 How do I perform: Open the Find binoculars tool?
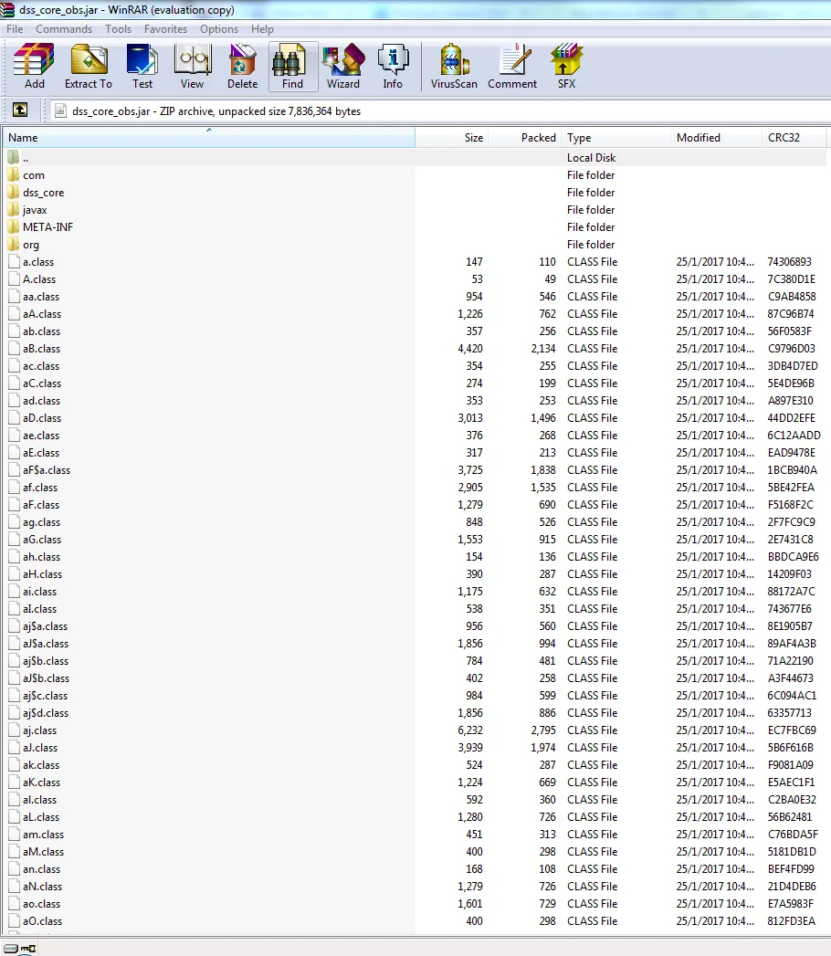[292, 67]
